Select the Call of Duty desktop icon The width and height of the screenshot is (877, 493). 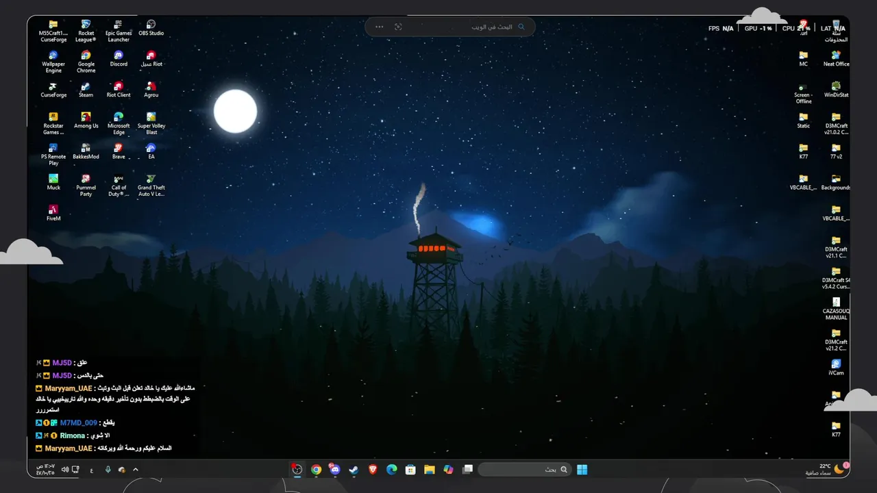(x=119, y=185)
